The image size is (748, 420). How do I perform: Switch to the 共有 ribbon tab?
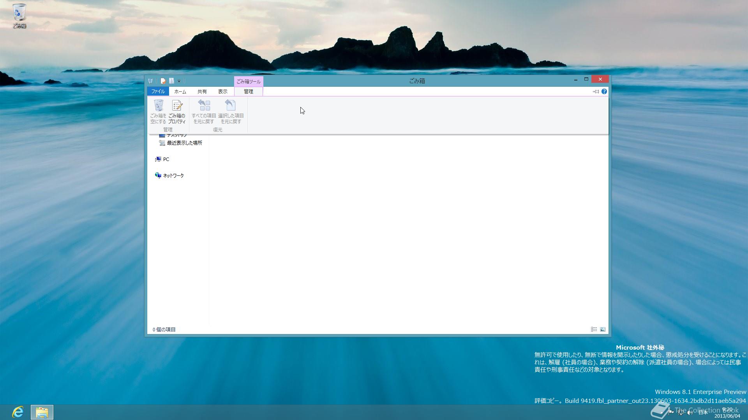(202, 91)
